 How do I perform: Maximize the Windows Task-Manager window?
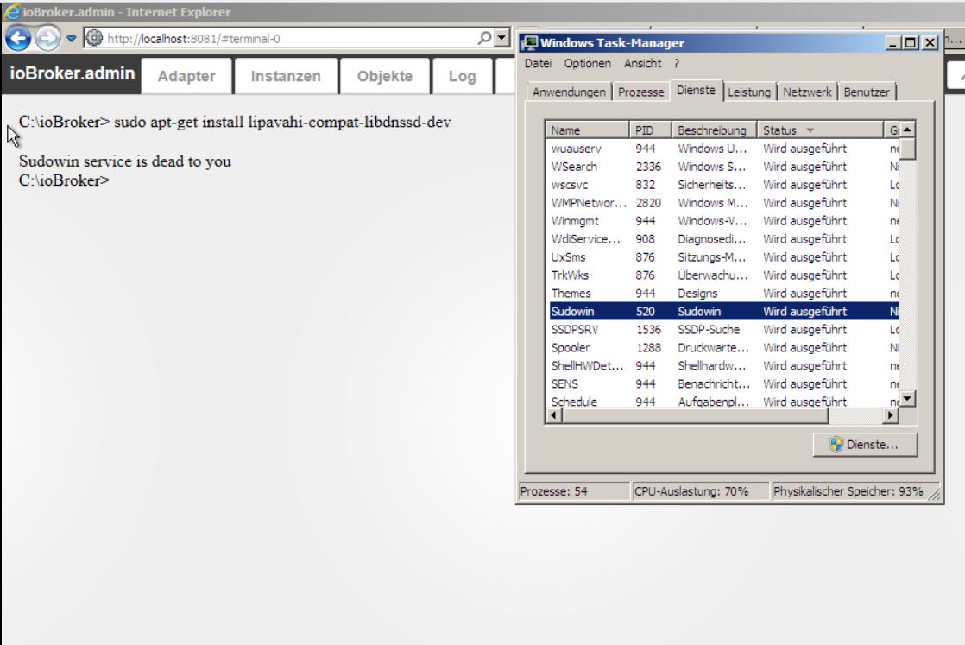pos(910,43)
